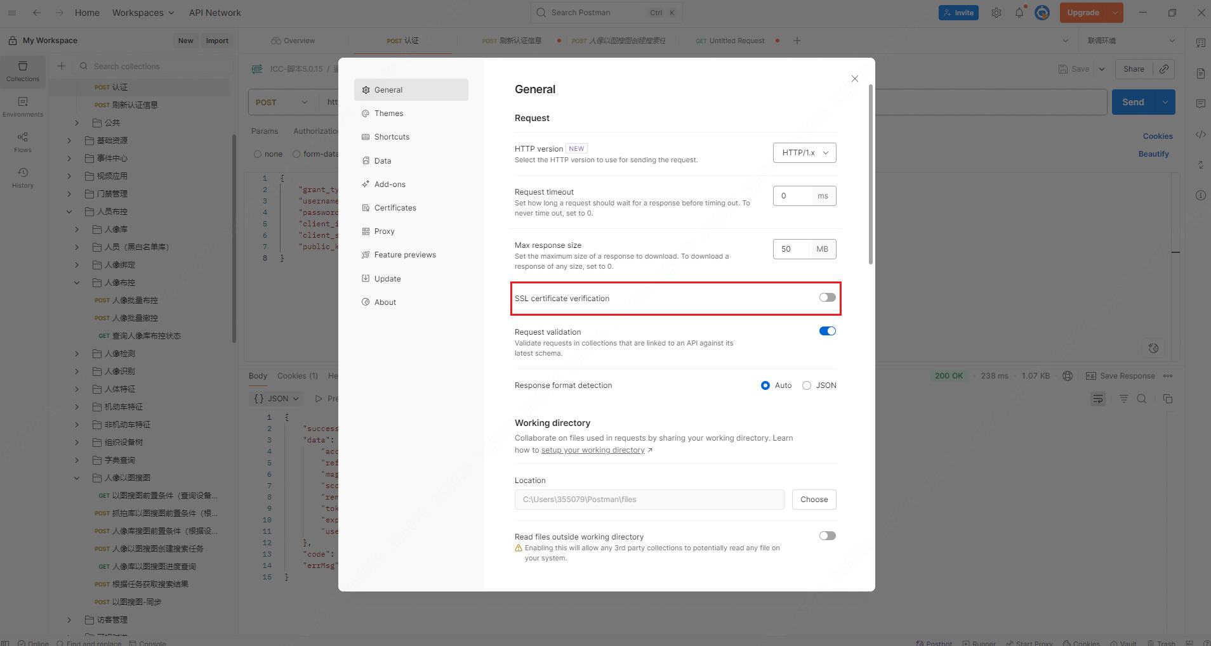Screen dimensions: 1211x646
Task: Disable the Request validation toggle
Action: (x=827, y=331)
